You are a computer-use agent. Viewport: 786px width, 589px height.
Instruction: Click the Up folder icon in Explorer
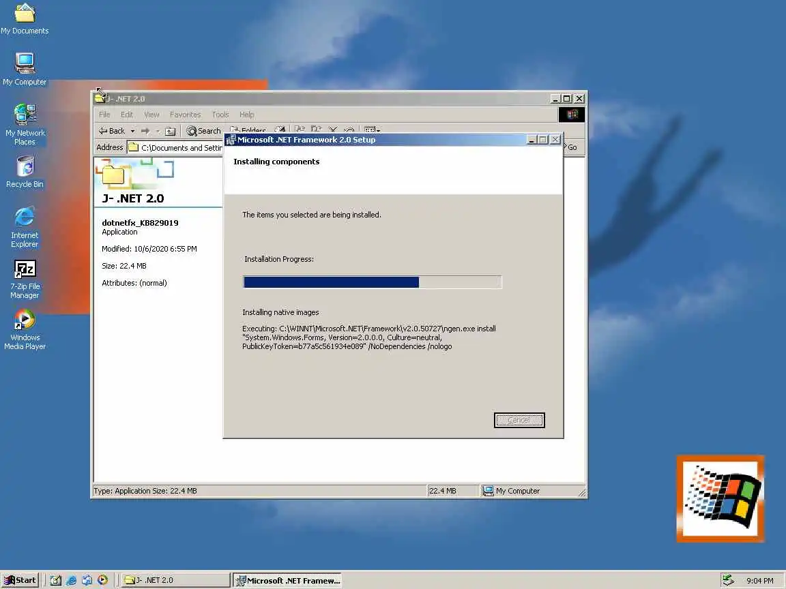pyautogui.click(x=171, y=131)
